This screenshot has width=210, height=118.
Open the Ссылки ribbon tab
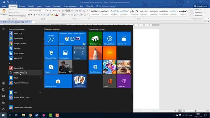coord(47,6)
